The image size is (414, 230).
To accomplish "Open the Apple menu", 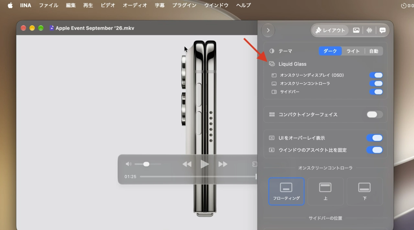I will click(10, 5).
